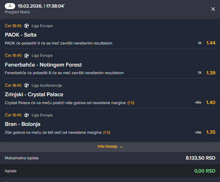Screen dimensions: 220x182
Task: Click the 1.44 odds for PAOK
Action: pos(211,43)
